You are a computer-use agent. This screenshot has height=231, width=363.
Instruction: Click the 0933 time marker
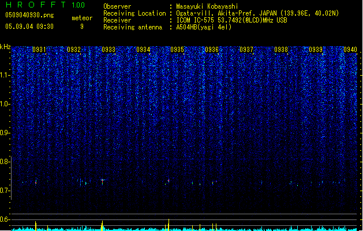[108, 50]
